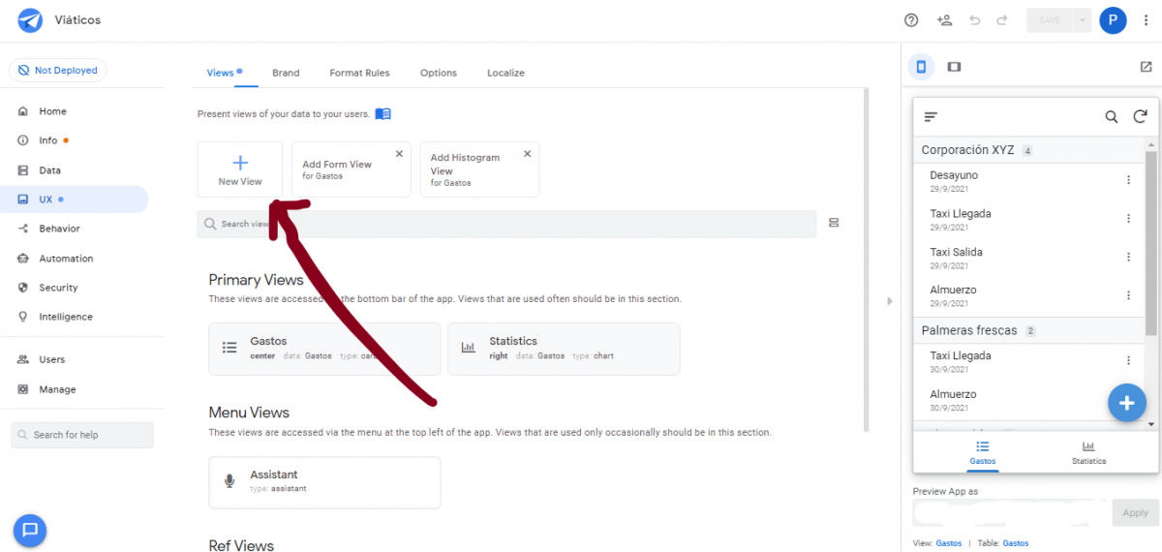This screenshot has height=552, width=1162.
Task: Click the refresh icon in app preview
Action: point(1140,117)
